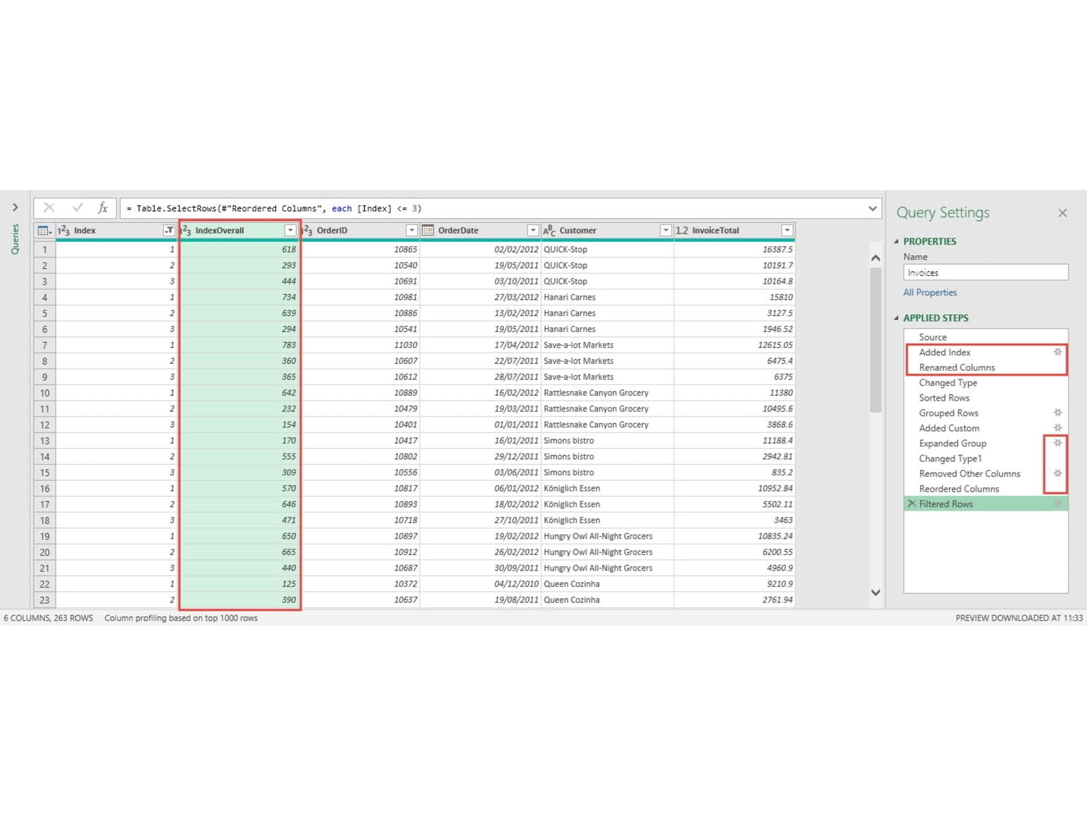Open the Index column filter dropdown
This screenshot has height=815, width=1087.
pyautogui.click(x=168, y=231)
